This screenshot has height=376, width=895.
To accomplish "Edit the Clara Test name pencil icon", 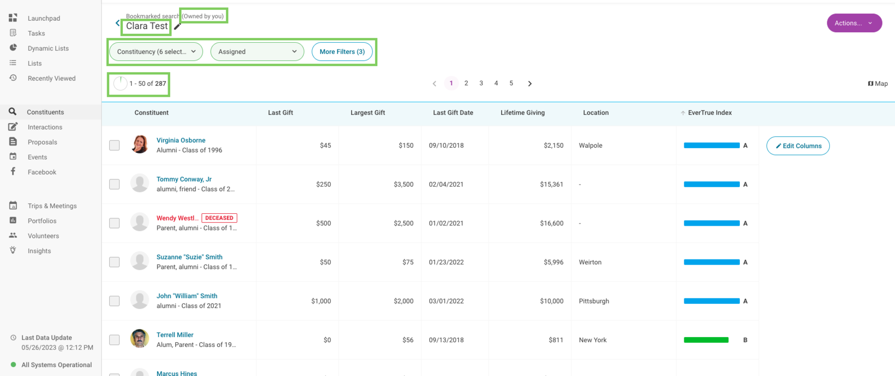I will pos(177,26).
